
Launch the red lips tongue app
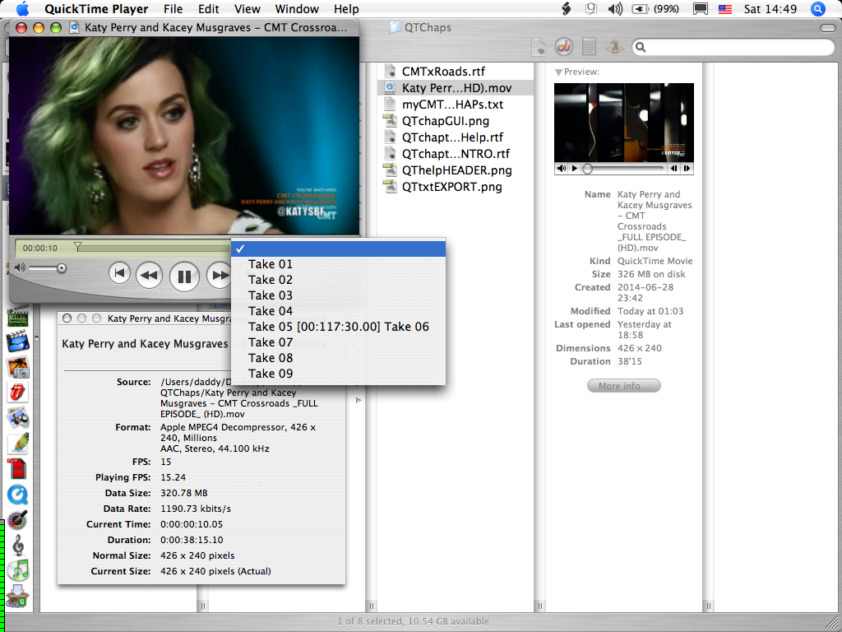pos(18,393)
